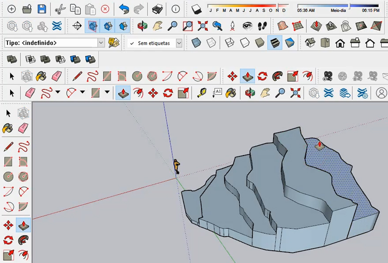This screenshot has width=388, height=263.
Task: Expand the 'Sem etiquetas' tag dropdown
Action: pyautogui.click(x=179, y=43)
